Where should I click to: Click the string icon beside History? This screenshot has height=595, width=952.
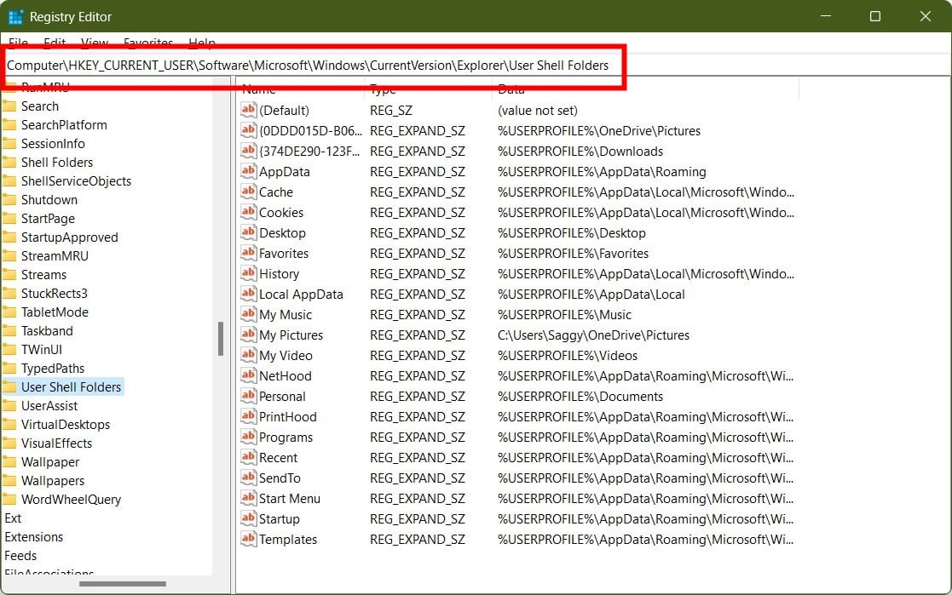[x=248, y=273]
